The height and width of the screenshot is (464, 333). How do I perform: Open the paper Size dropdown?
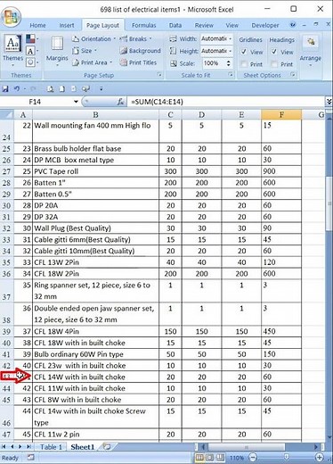[85, 51]
